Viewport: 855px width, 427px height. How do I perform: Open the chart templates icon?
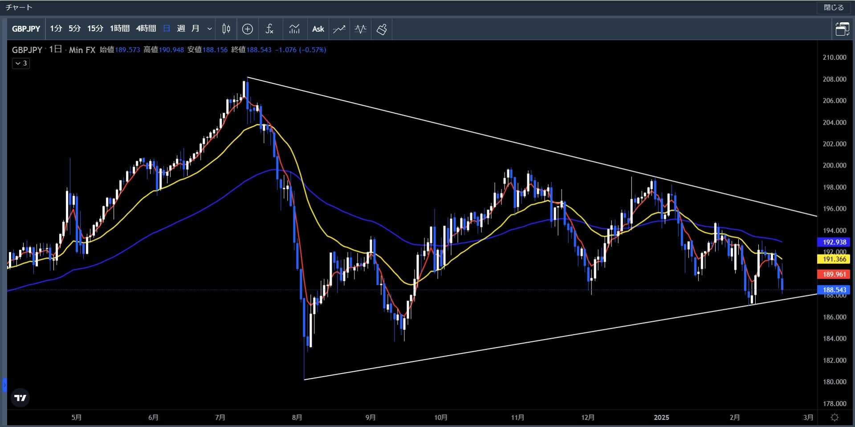point(294,29)
